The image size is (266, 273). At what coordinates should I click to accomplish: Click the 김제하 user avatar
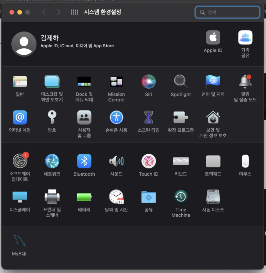point(24,44)
